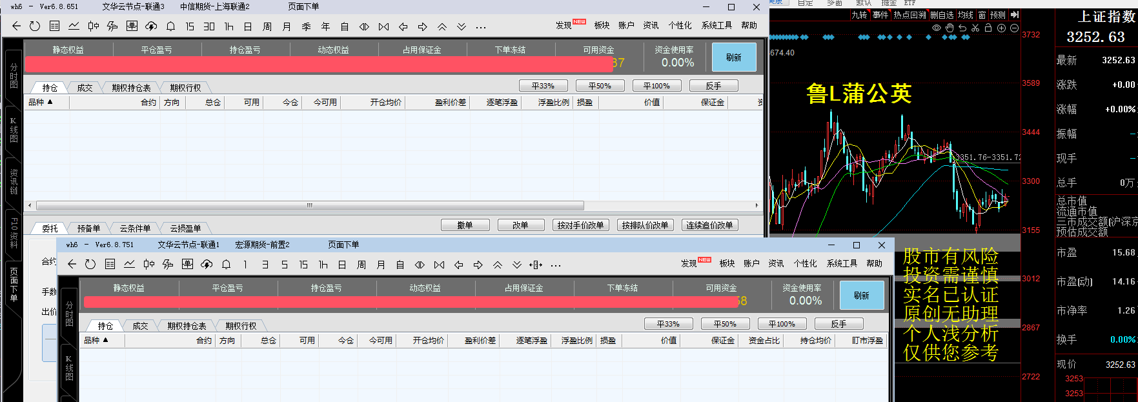
Task: Click back arrow in Ver6.8.651 window toolbar
Action: [17, 26]
